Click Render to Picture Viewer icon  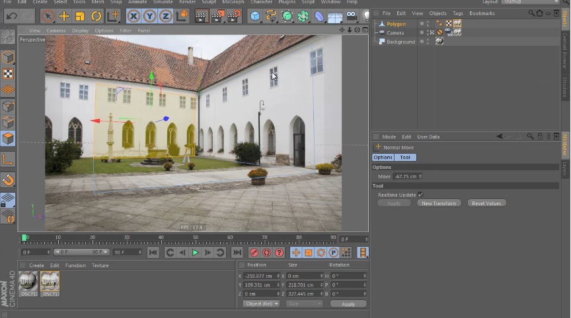pos(217,16)
